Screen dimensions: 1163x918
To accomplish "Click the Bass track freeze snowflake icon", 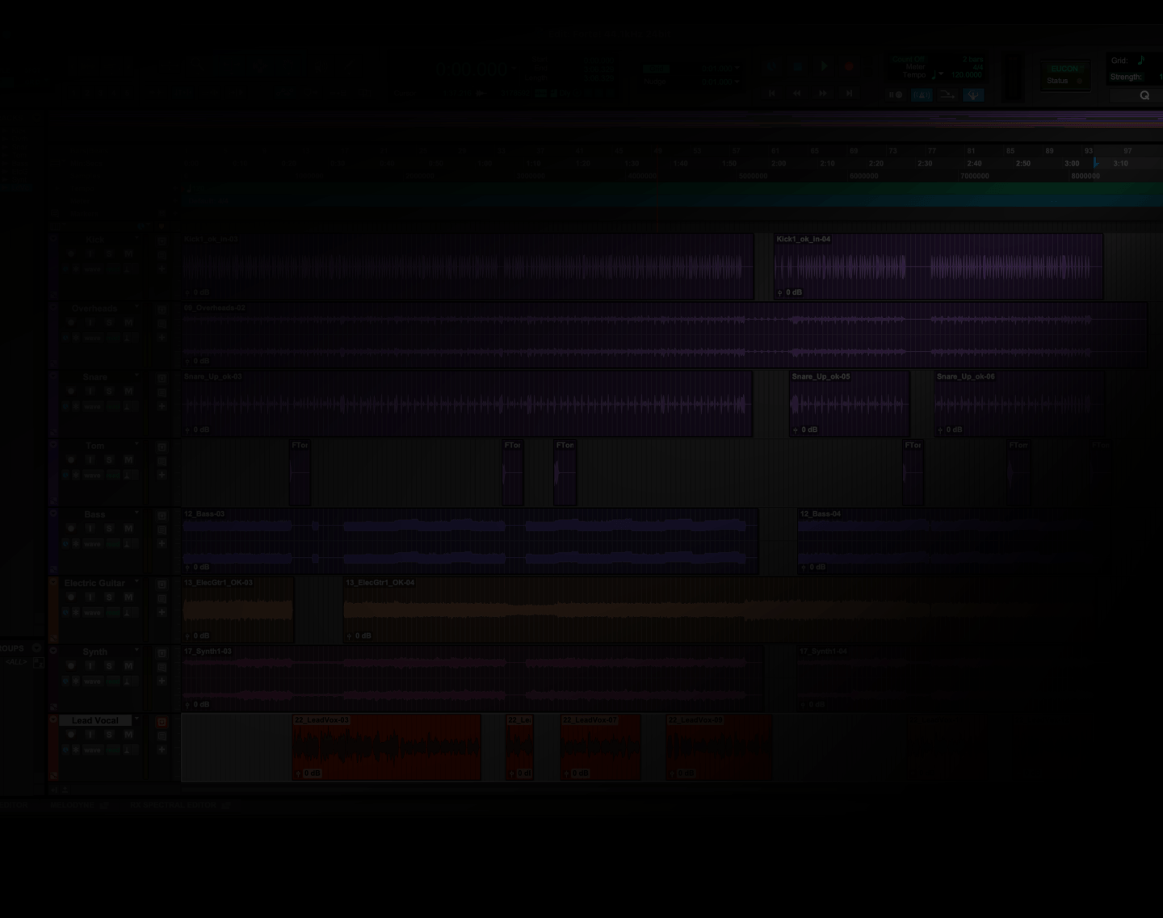I will [x=76, y=543].
